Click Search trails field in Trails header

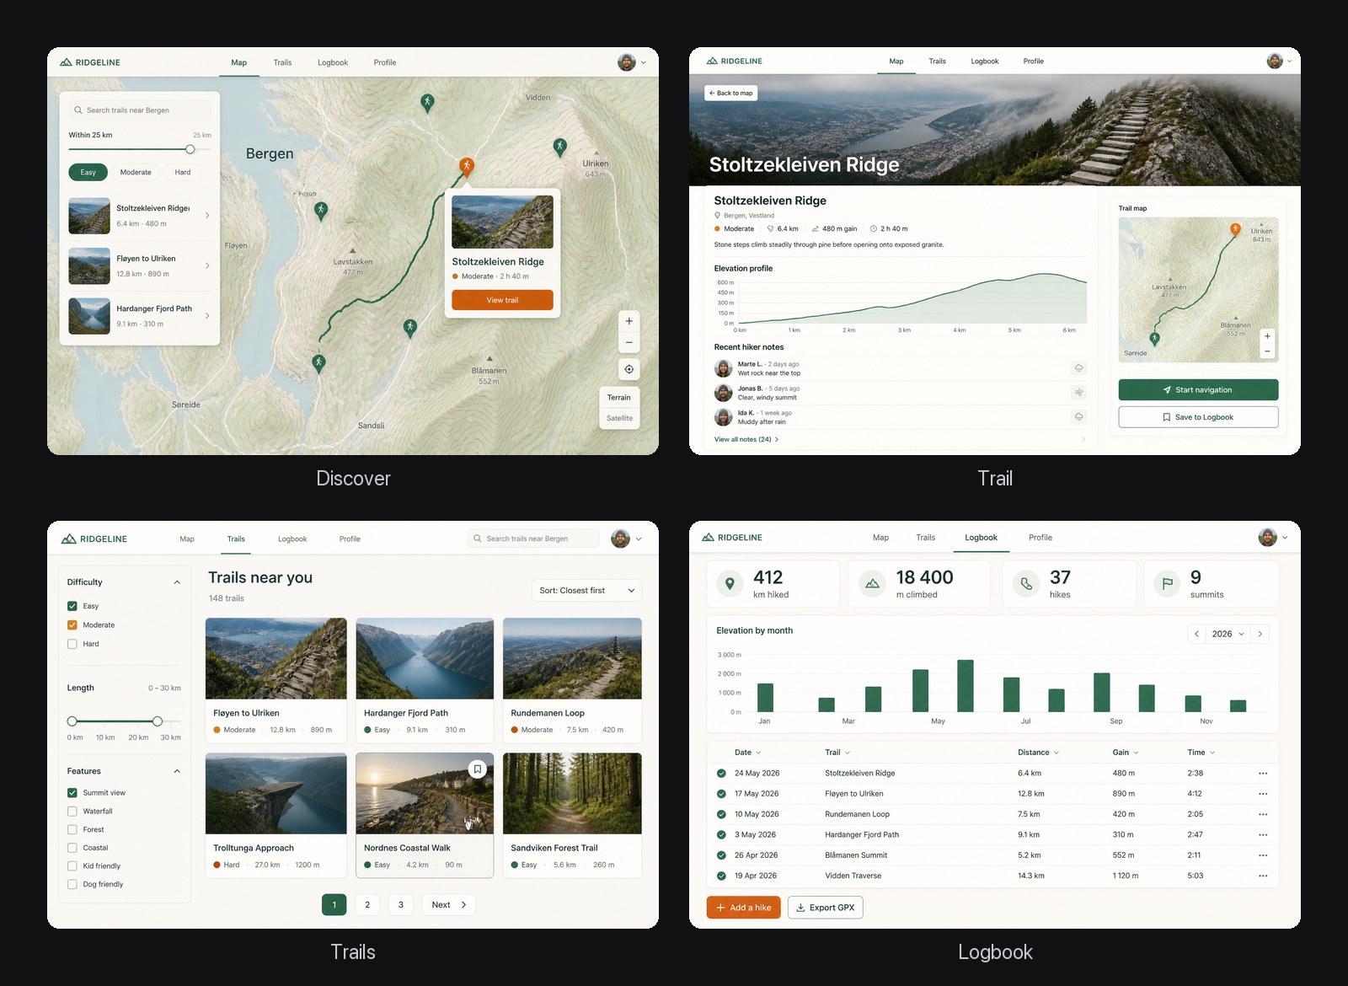(533, 539)
